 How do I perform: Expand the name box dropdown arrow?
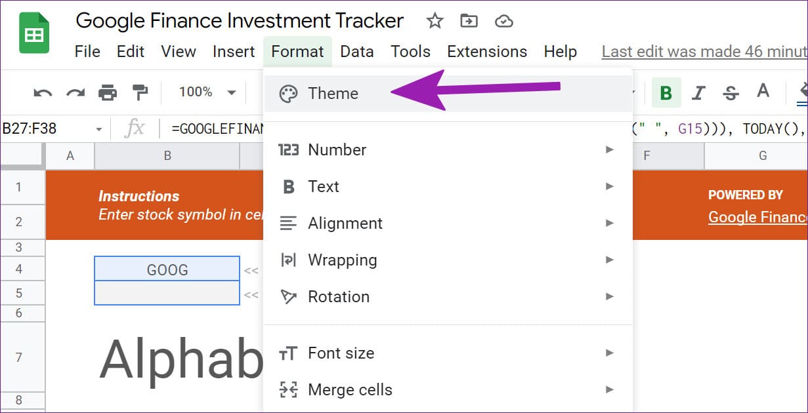point(98,129)
